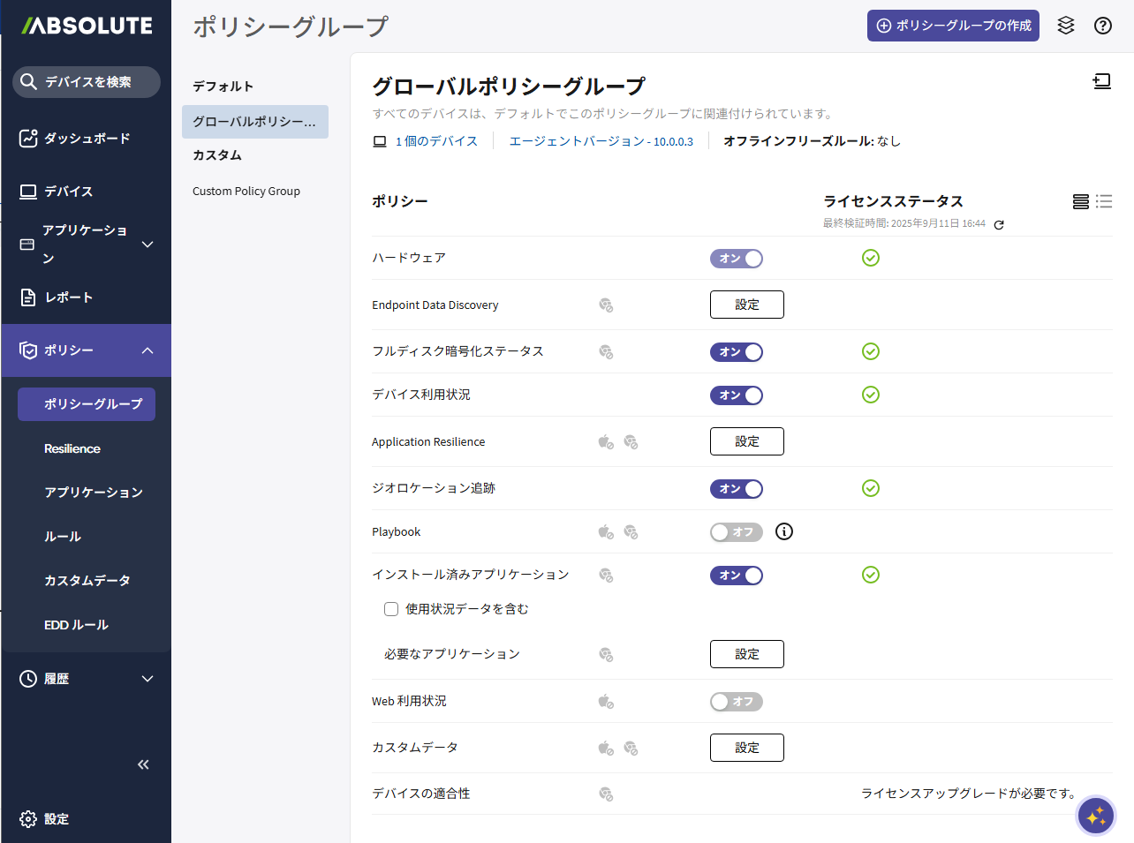
Task: Open the Resilience submenu item
Action: (x=72, y=448)
